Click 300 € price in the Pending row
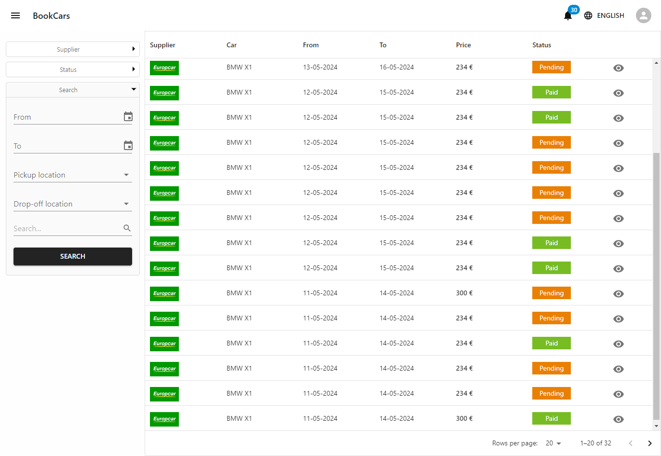The width and height of the screenshot is (661, 456). click(464, 293)
